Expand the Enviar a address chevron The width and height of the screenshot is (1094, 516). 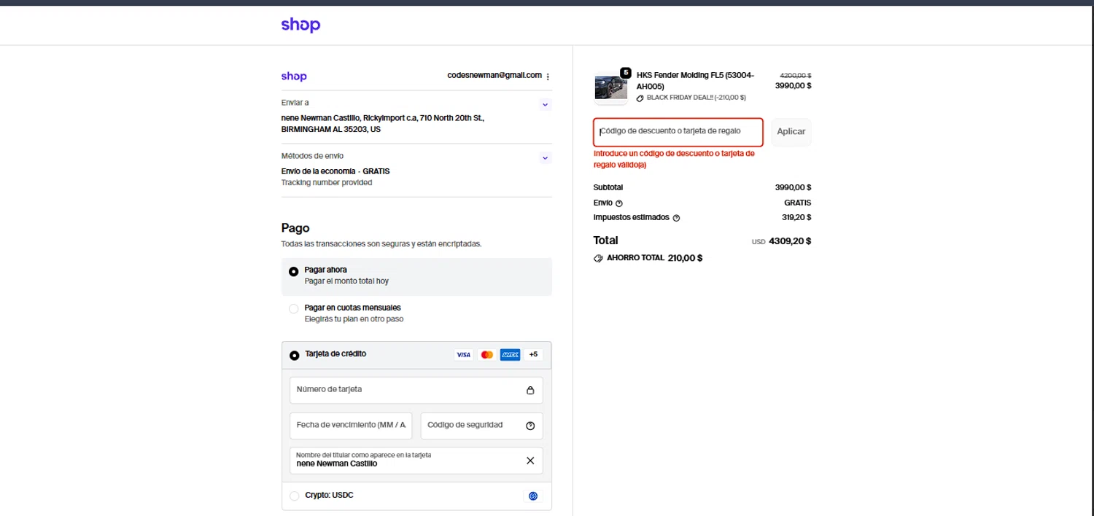(x=545, y=105)
